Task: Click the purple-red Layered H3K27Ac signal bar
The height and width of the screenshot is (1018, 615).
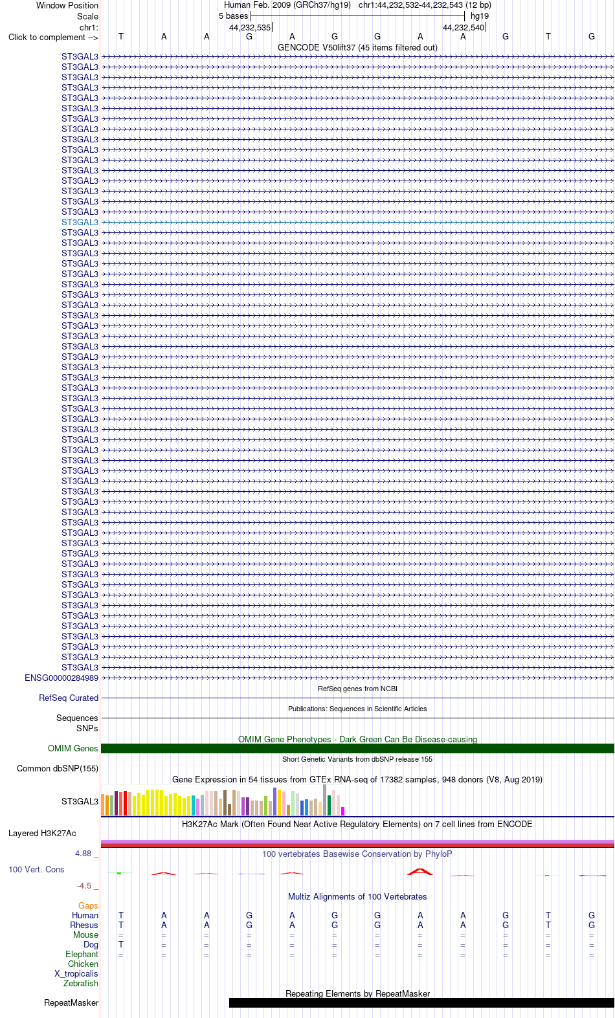Action: pyautogui.click(x=357, y=844)
